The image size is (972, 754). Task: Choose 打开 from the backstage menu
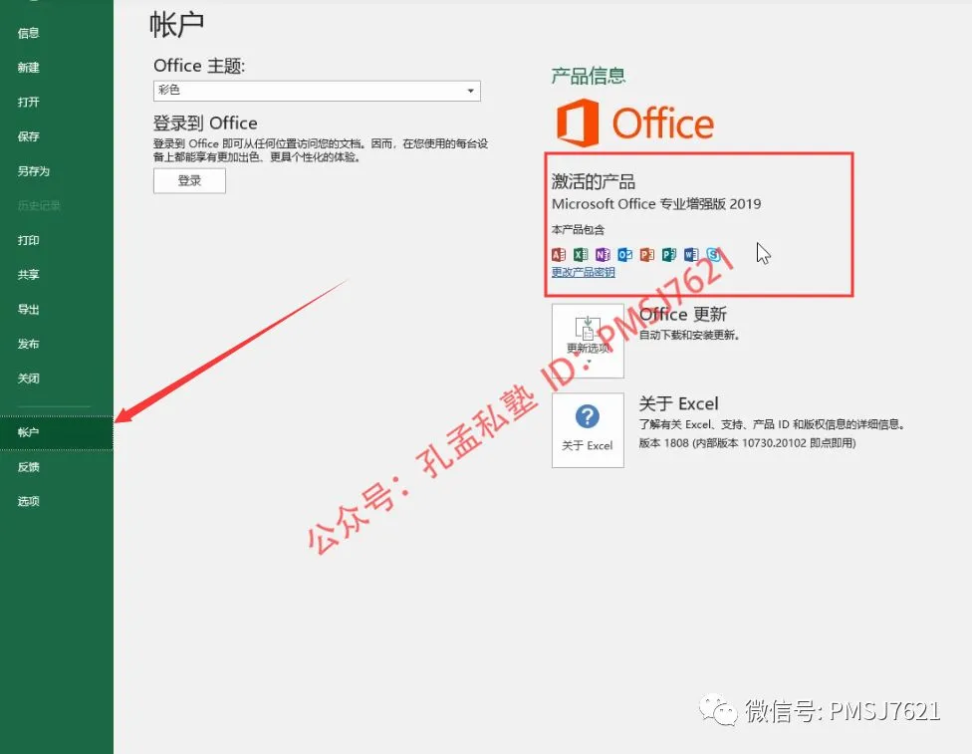click(x=29, y=102)
